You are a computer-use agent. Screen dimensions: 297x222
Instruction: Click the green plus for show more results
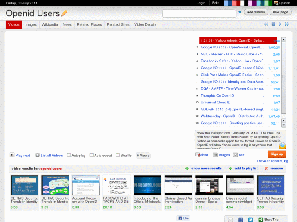tap(187, 168)
